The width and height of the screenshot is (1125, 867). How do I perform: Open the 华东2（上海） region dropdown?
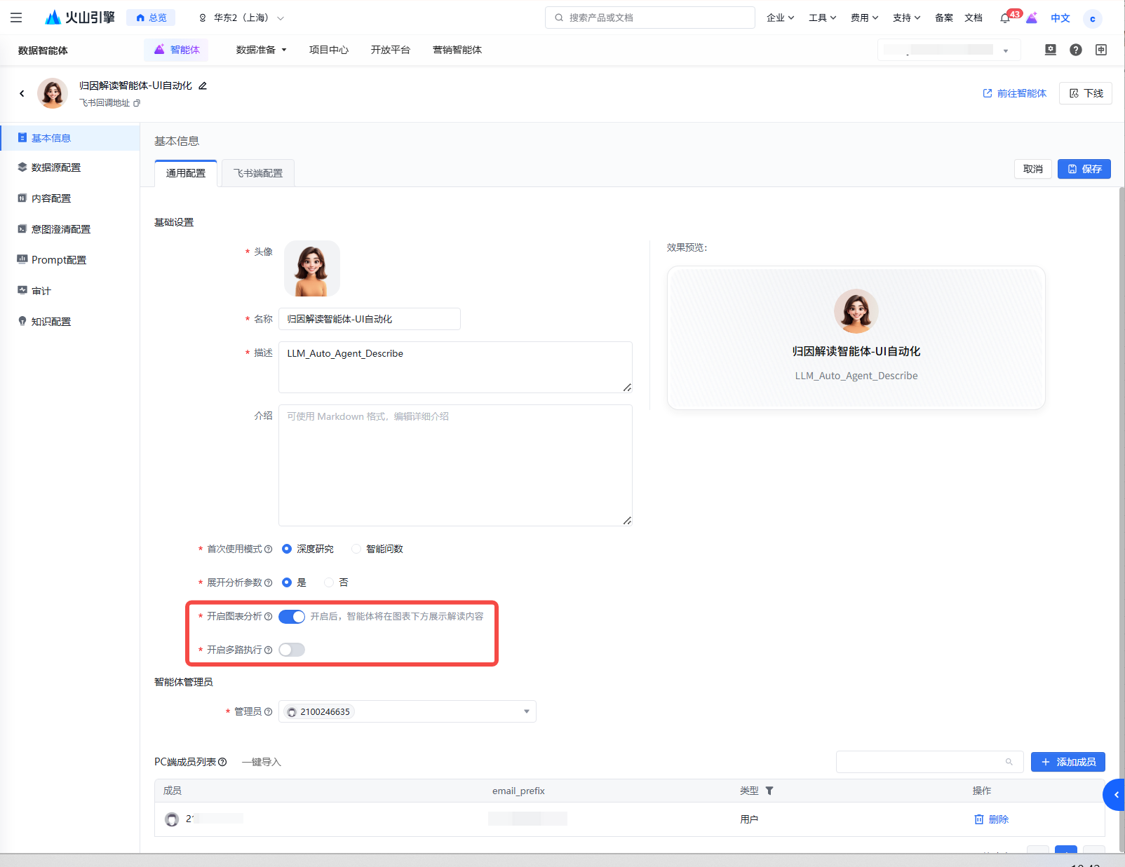tap(241, 18)
